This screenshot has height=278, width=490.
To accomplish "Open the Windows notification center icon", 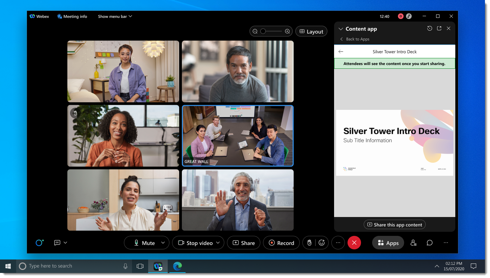I will tap(473, 266).
